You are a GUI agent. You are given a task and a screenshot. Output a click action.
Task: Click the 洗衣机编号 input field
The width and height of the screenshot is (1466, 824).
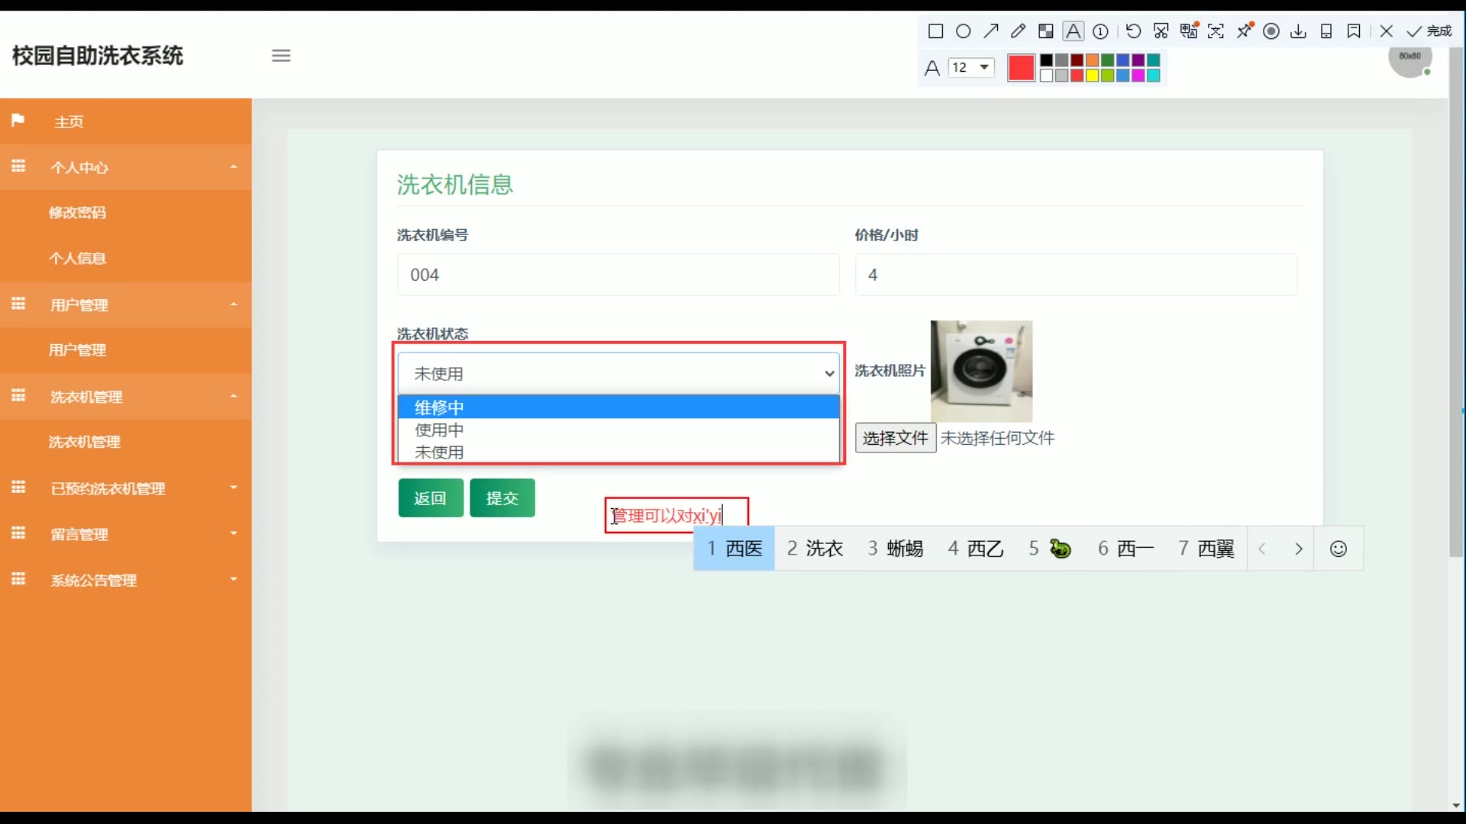618,275
